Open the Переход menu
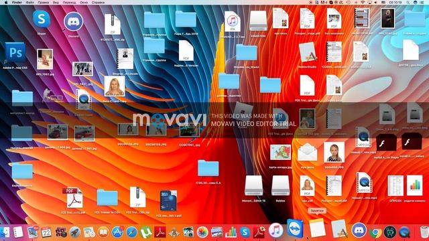 69,2
